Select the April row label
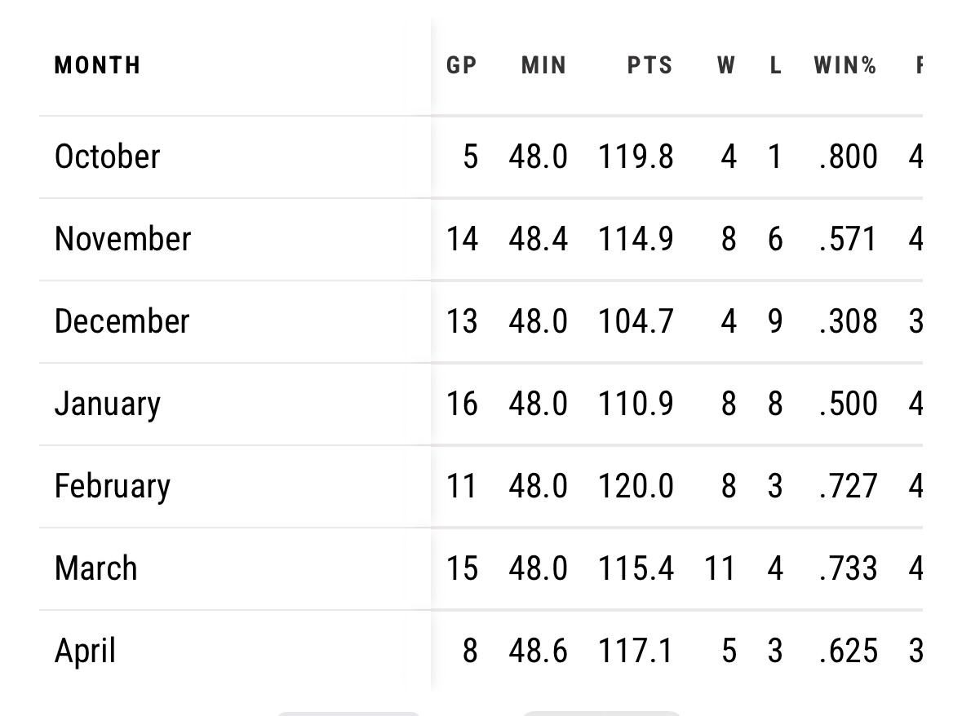This screenshot has width=962, height=716. point(85,651)
